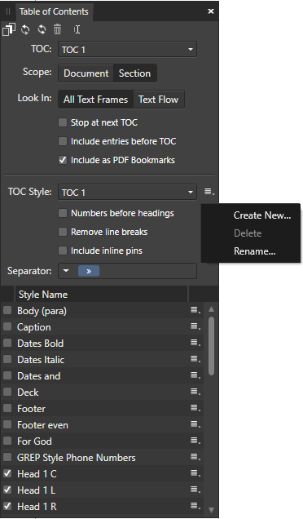The image size is (303, 519).
Task: Click the scroll down arrow of style list
Action: coord(211,510)
